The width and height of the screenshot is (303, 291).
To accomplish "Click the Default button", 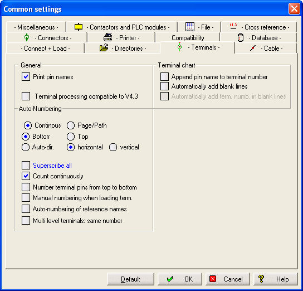I will (130, 279).
